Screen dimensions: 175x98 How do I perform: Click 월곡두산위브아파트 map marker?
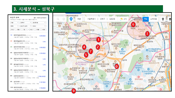116,48
